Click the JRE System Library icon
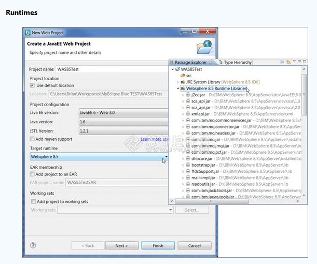 point(182,82)
